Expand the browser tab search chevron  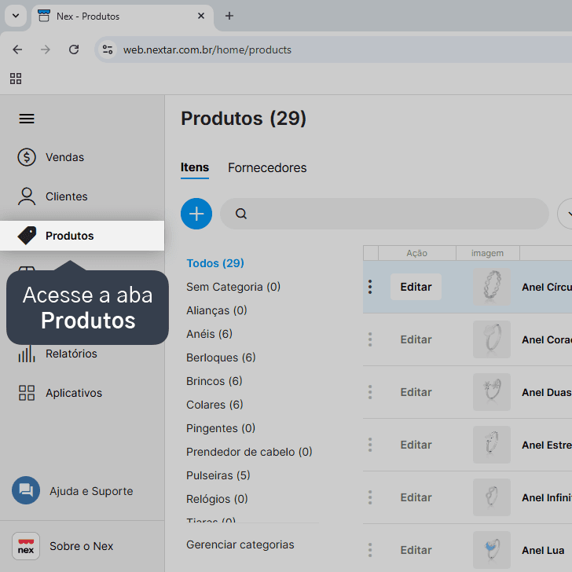(16, 16)
